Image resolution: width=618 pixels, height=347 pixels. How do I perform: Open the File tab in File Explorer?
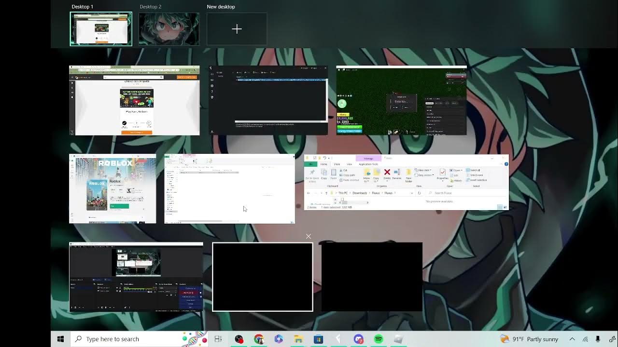[x=310, y=164]
